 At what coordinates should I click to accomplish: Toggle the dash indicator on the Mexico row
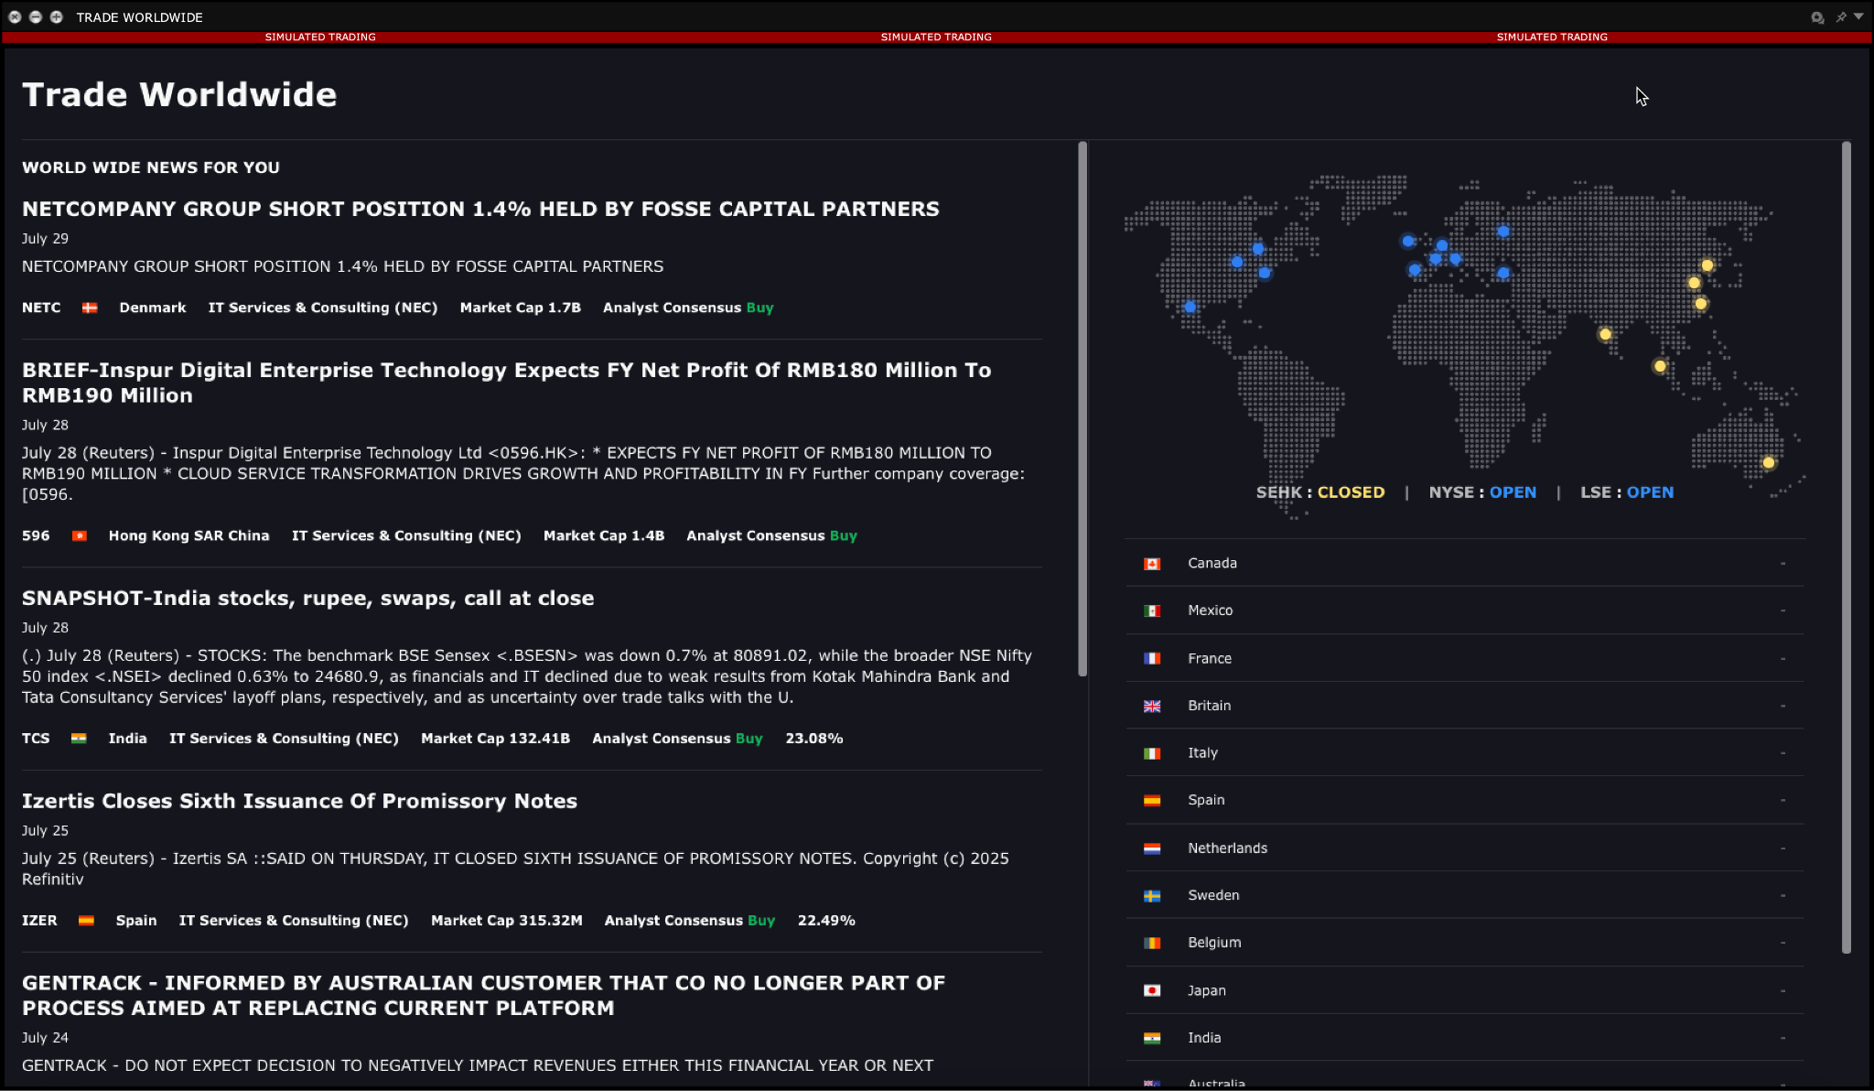point(1783,610)
